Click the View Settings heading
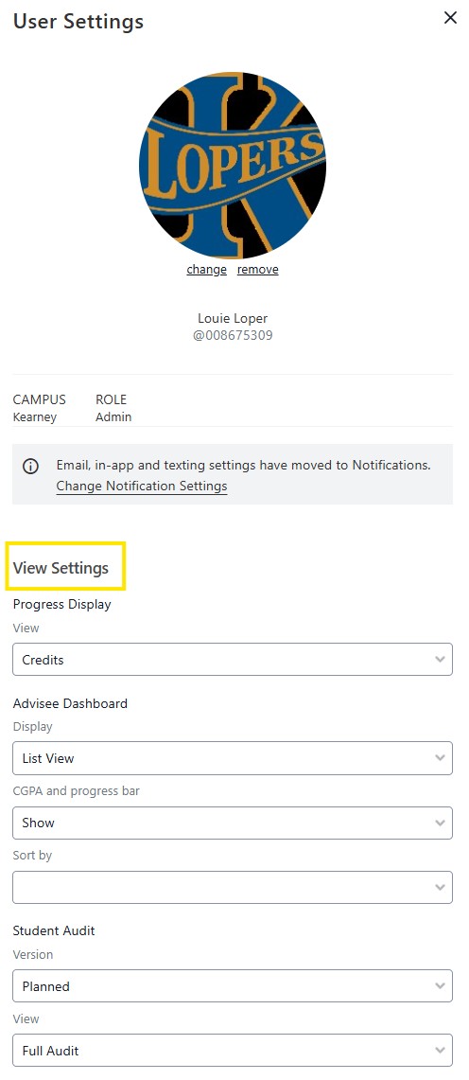 pyautogui.click(x=61, y=568)
